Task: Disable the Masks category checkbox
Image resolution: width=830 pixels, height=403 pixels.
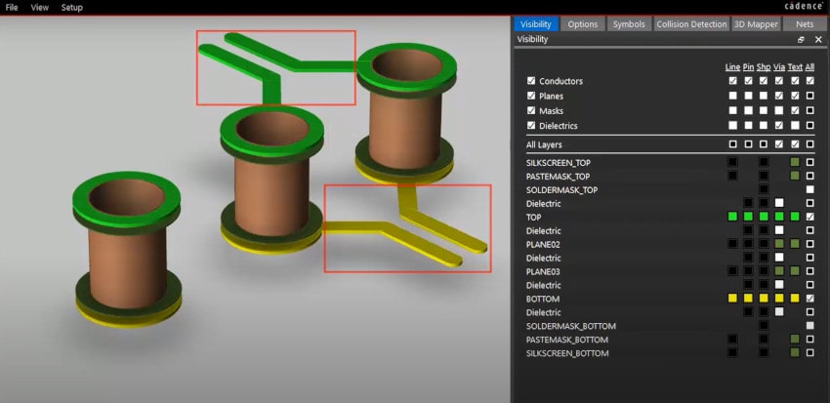Action: point(531,111)
